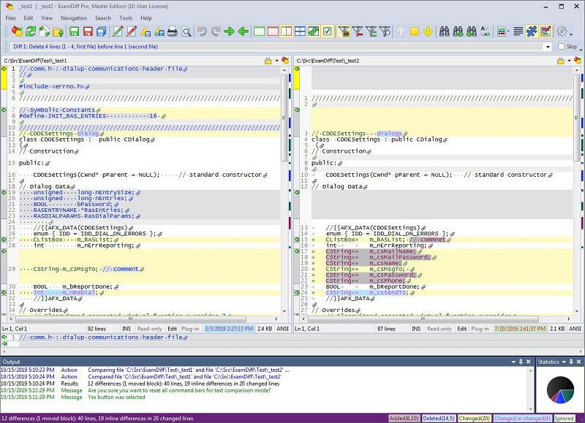This screenshot has height=423, width=585.
Task: Toggle the highlighted checkmark view button
Action: coord(328,31)
